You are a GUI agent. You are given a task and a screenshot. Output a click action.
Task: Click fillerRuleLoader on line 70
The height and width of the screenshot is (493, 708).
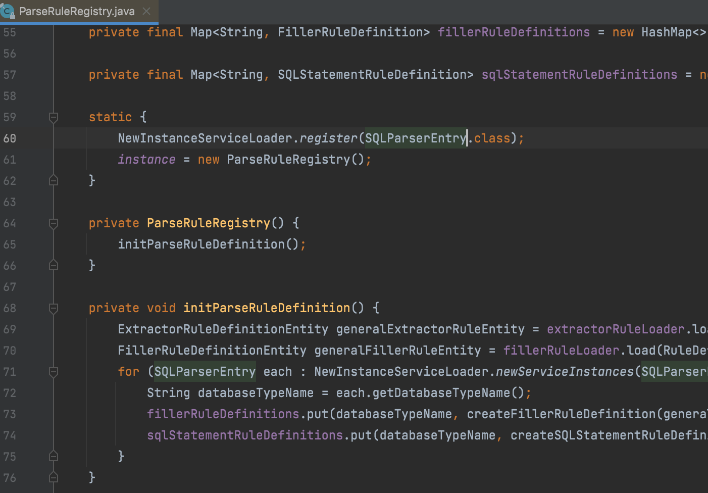click(x=561, y=351)
